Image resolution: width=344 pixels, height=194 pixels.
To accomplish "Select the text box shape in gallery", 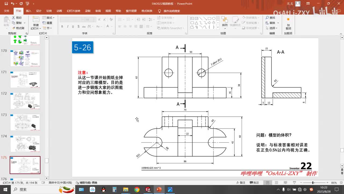I will pos(192,18).
